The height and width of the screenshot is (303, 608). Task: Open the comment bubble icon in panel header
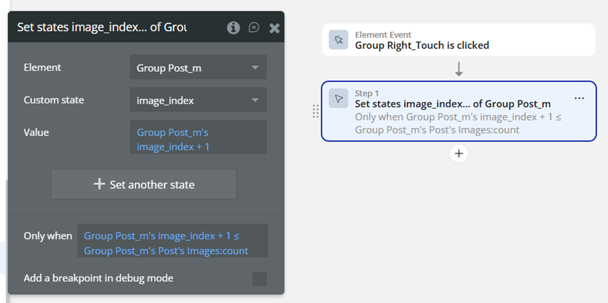(254, 28)
